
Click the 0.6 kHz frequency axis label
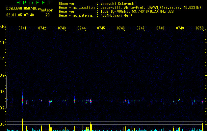pos(3,124)
